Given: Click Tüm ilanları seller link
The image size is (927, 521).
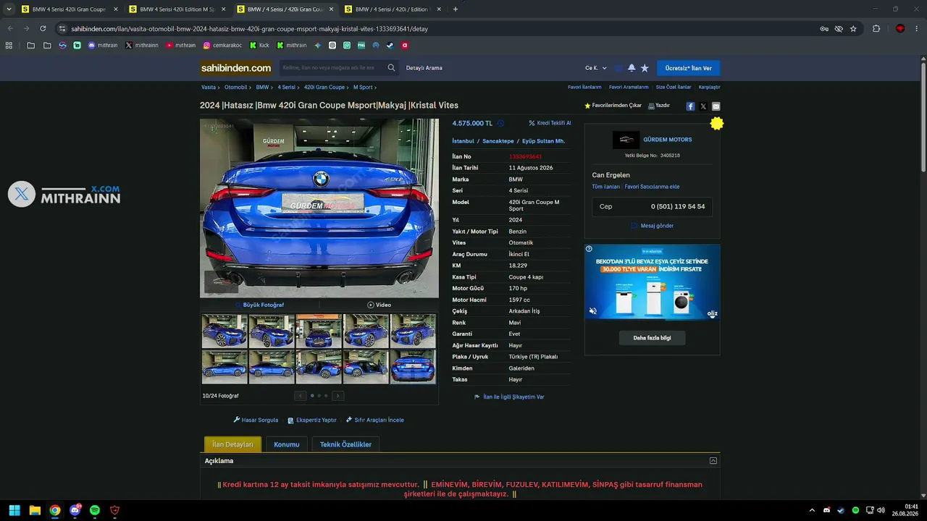Looking at the screenshot, I should click(606, 187).
